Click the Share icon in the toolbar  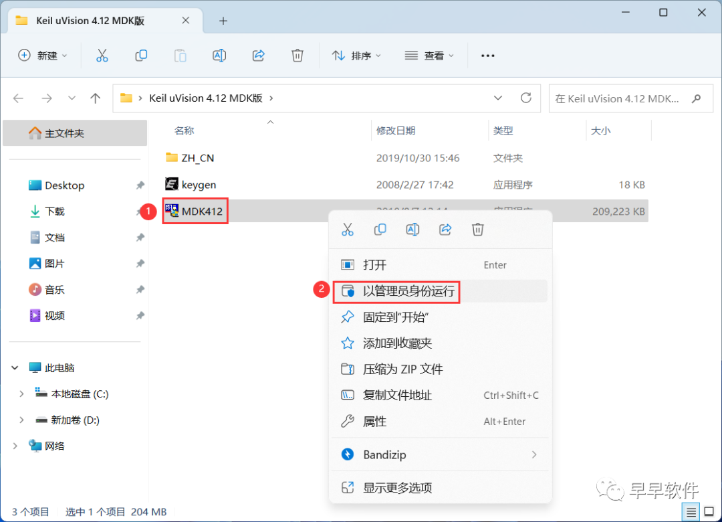tap(258, 56)
